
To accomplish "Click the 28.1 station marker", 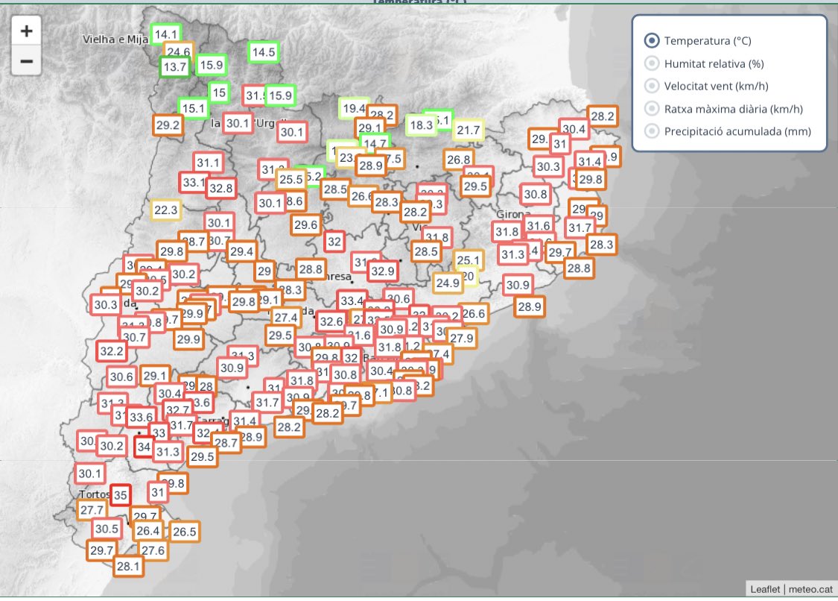I will click(x=128, y=566).
